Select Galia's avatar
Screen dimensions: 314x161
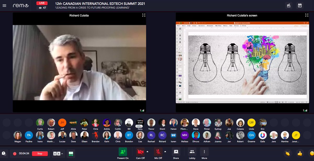tap(263, 135)
